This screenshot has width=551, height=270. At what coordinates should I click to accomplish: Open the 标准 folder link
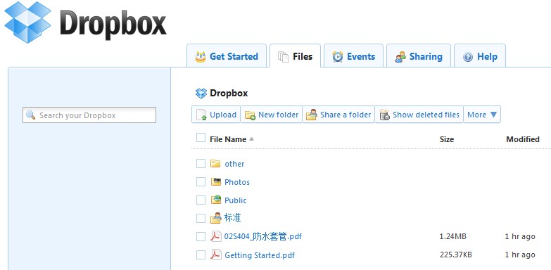click(x=233, y=218)
